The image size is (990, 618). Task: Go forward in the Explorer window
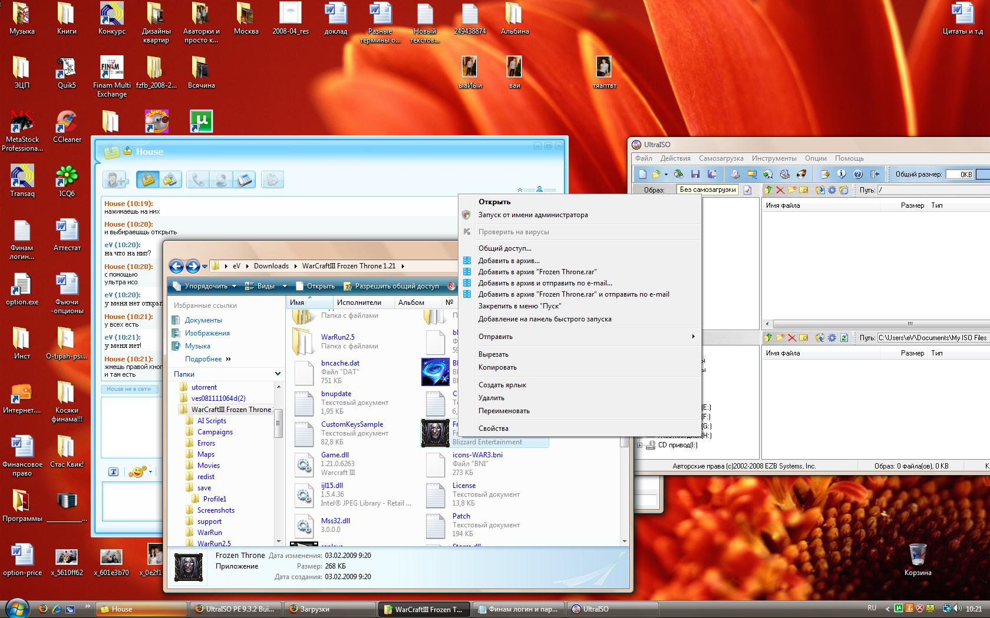click(x=193, y=266)
